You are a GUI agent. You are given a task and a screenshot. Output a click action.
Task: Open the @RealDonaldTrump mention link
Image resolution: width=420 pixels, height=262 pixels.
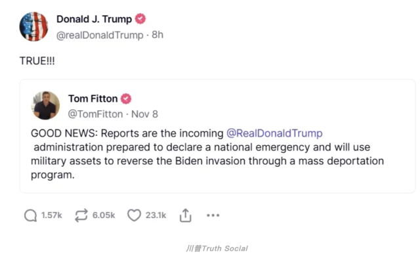[274, 133]
